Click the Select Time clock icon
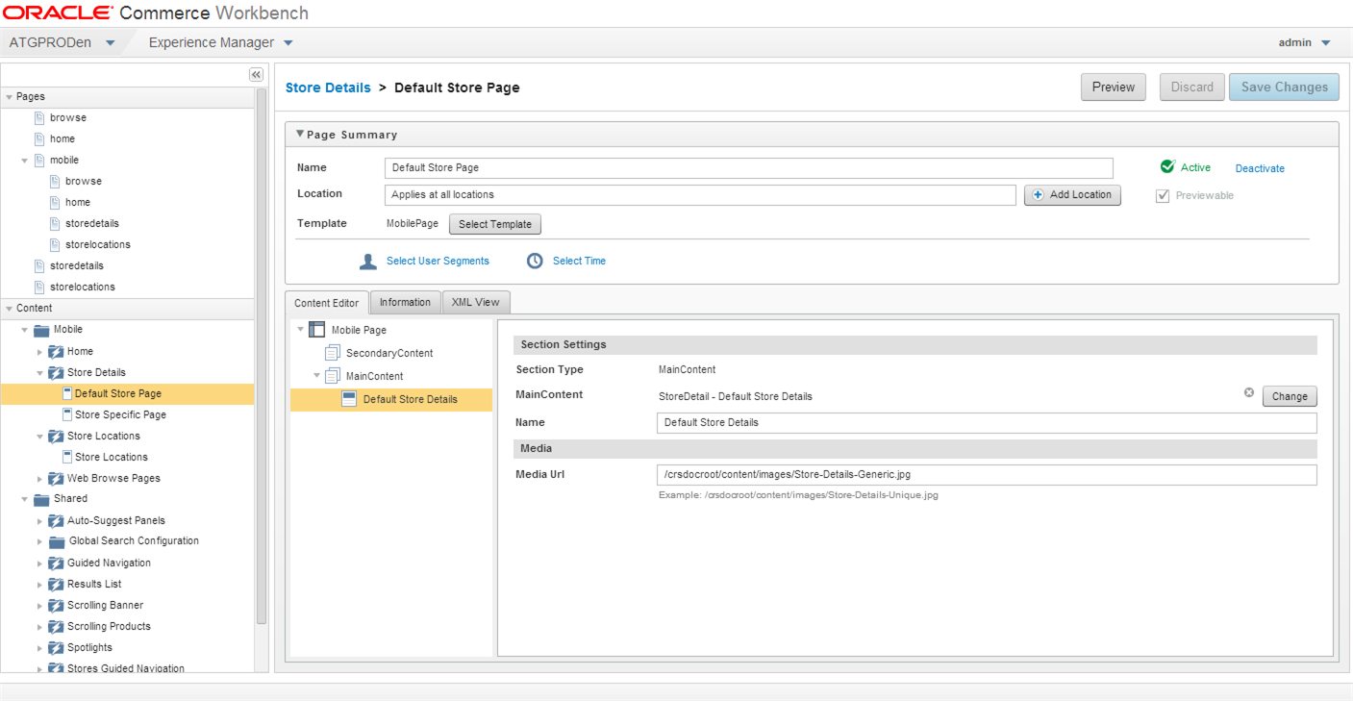This screenshot has width=1353, height=701. 535,261
